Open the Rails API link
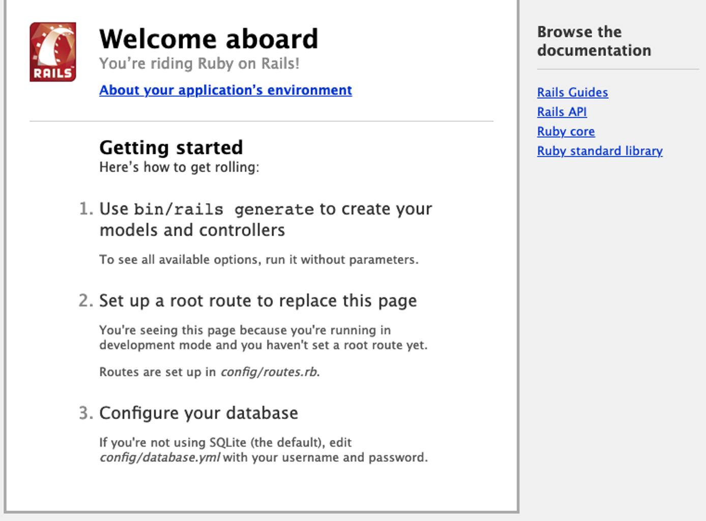 pyautogui.click(x=562, y=112)
